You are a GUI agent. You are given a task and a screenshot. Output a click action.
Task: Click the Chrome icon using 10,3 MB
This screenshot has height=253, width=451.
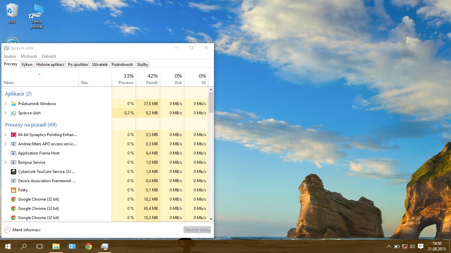coord(14,218)
